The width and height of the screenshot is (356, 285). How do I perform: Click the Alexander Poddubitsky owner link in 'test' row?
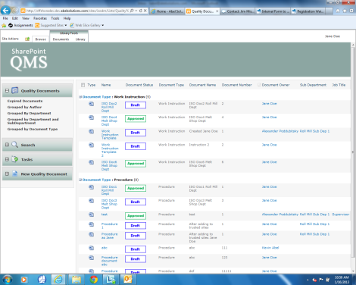280,215
